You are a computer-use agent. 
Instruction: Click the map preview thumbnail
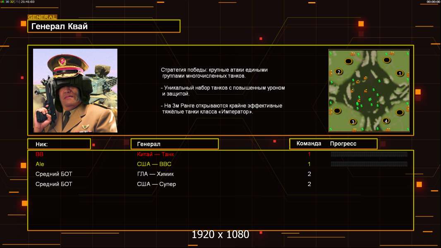(369, 91)
